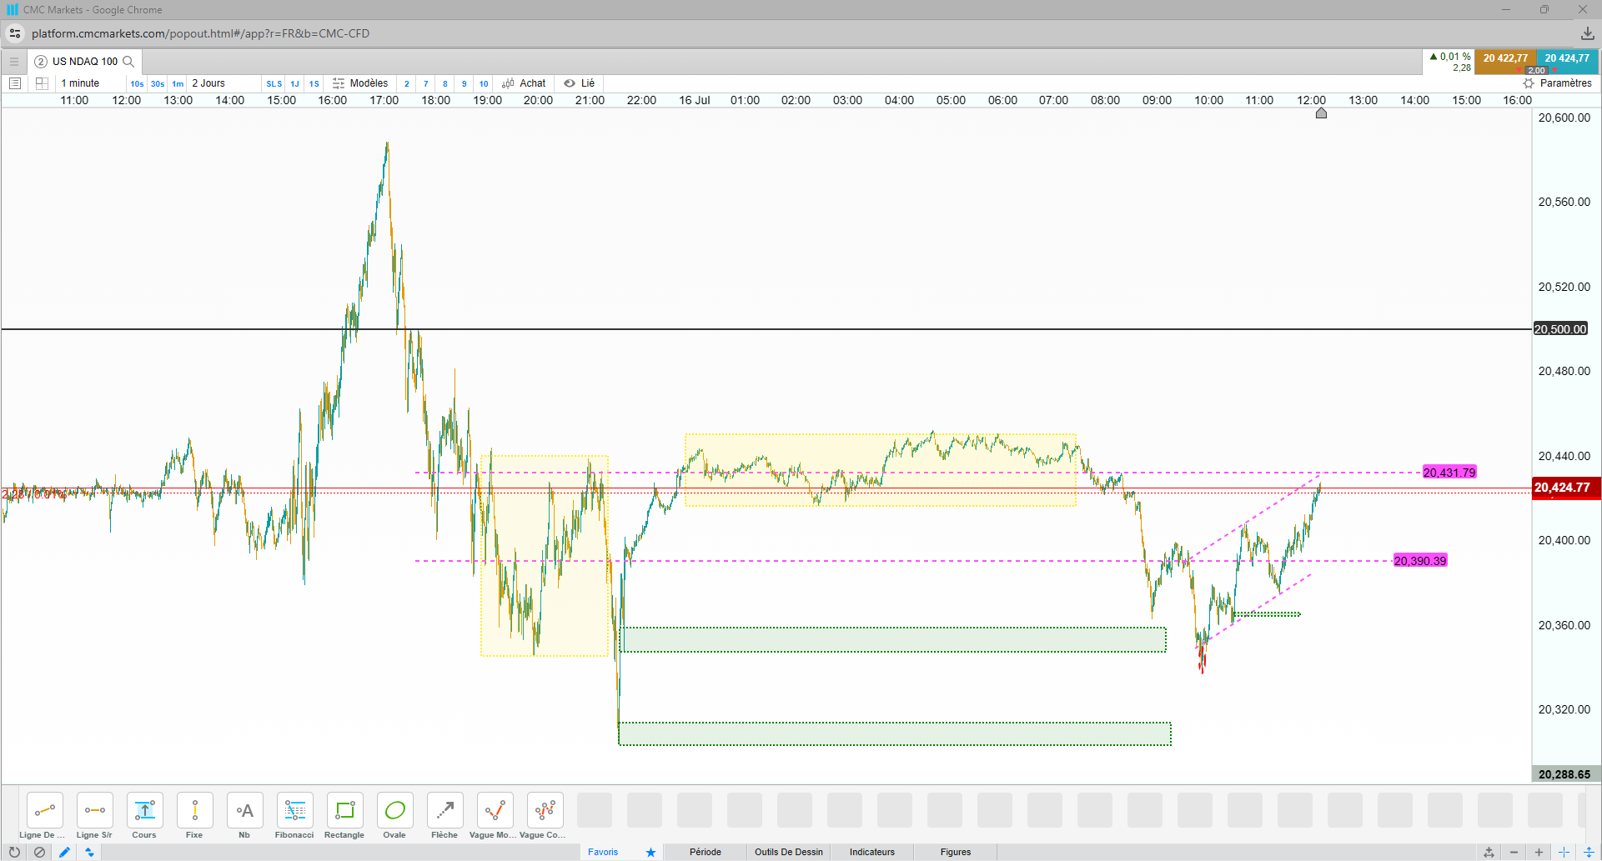Image resolution: width=1602 pixels, height=861 pixels.
Task: Switch to the Indicateurs tab
Action: pyautogui.click(x=871, y=852)
